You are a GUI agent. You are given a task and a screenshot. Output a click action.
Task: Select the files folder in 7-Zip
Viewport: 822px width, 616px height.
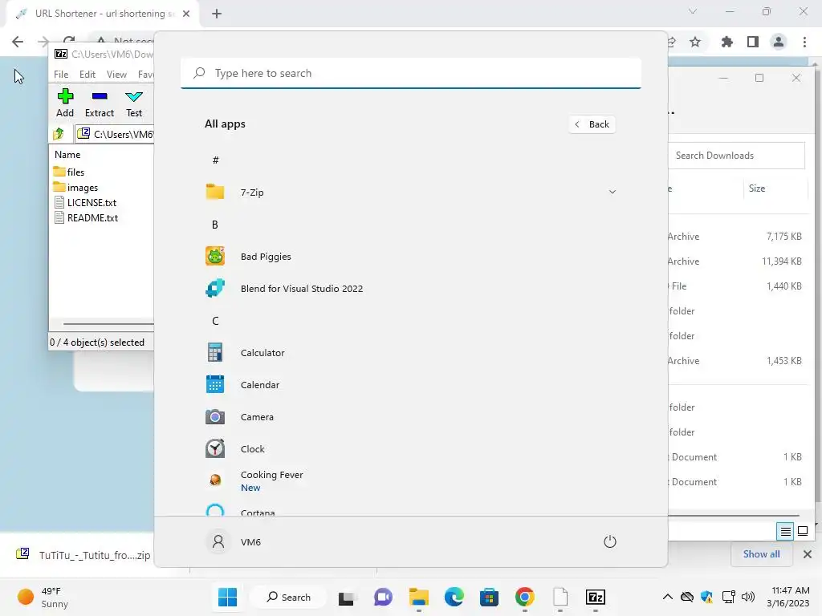pos(69,172)
